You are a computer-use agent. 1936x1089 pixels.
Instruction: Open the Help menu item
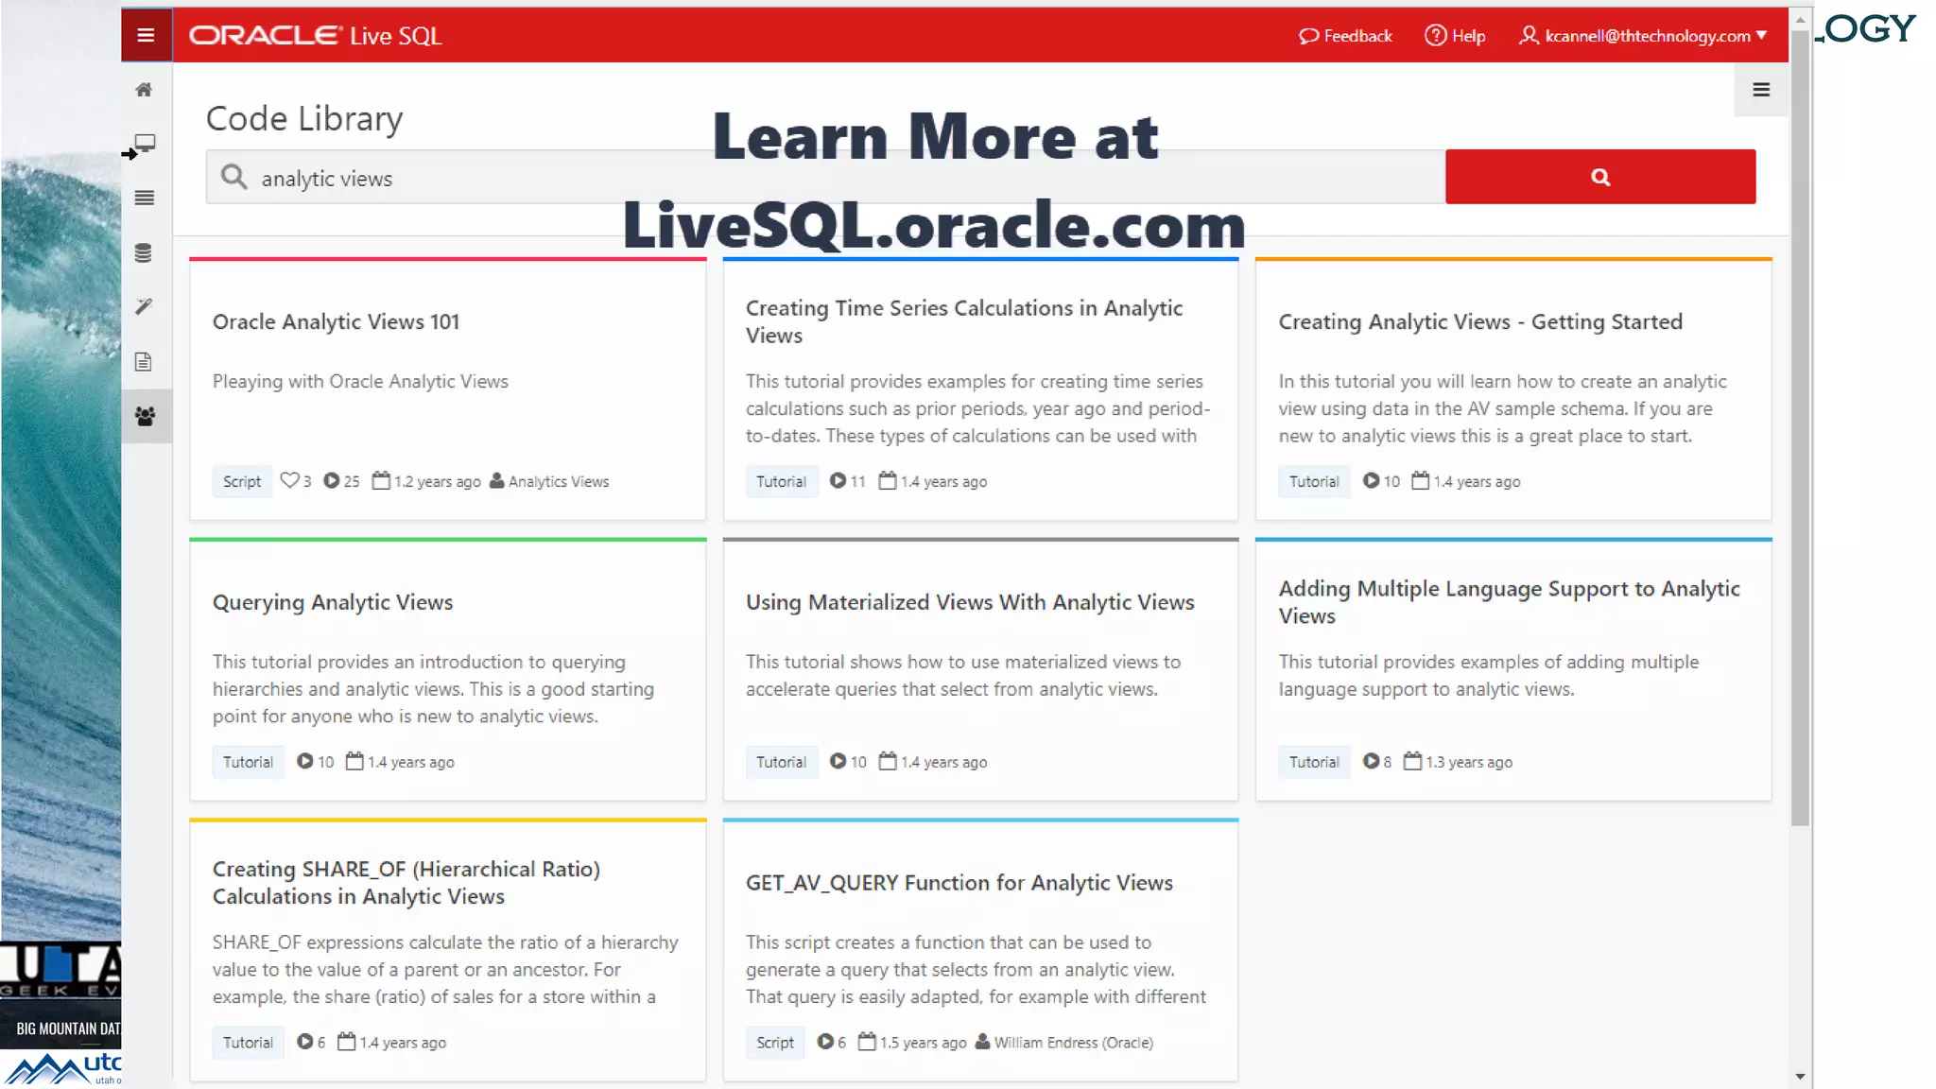[1455, 36]
